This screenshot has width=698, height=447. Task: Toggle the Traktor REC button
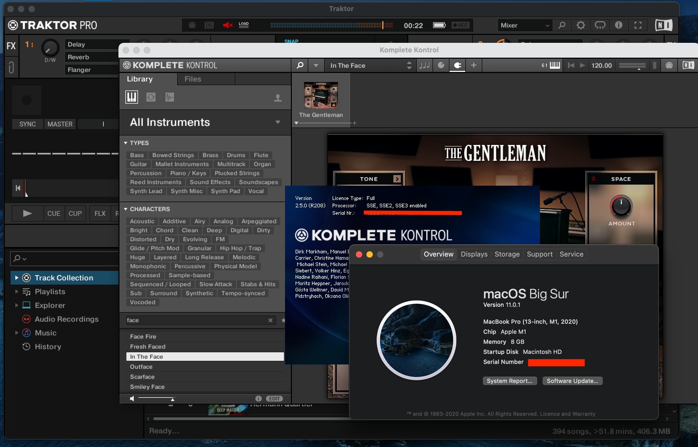point(460,25)
